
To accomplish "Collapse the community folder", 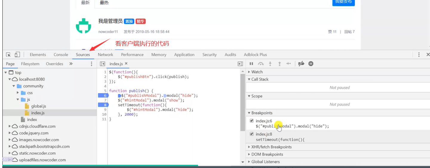I will coord(14,86).
